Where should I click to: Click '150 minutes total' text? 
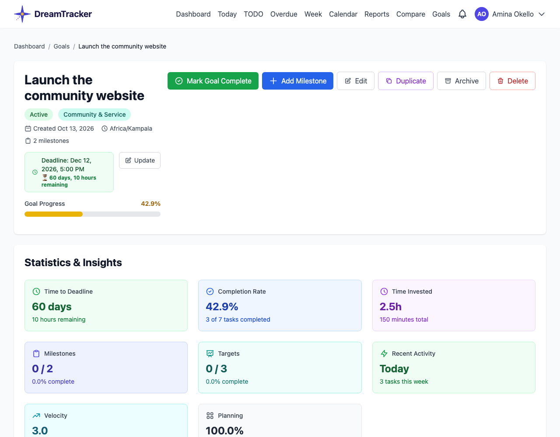(x=404, y=319)
